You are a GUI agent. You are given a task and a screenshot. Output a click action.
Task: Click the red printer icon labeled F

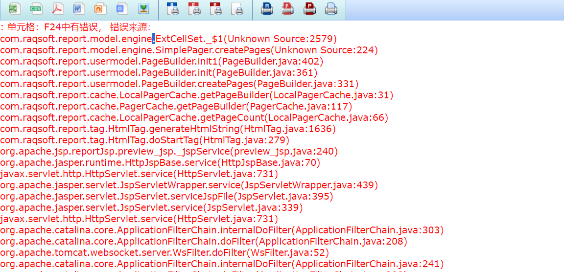[288, 8]
